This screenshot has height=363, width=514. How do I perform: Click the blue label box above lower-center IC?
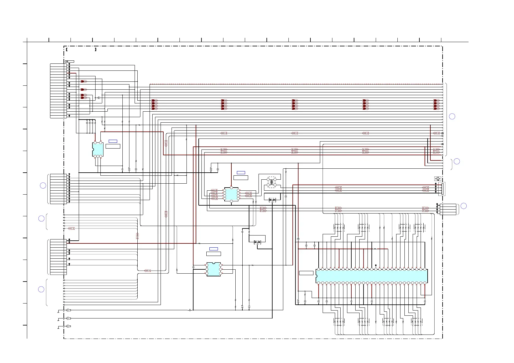[x=214, y=249]
